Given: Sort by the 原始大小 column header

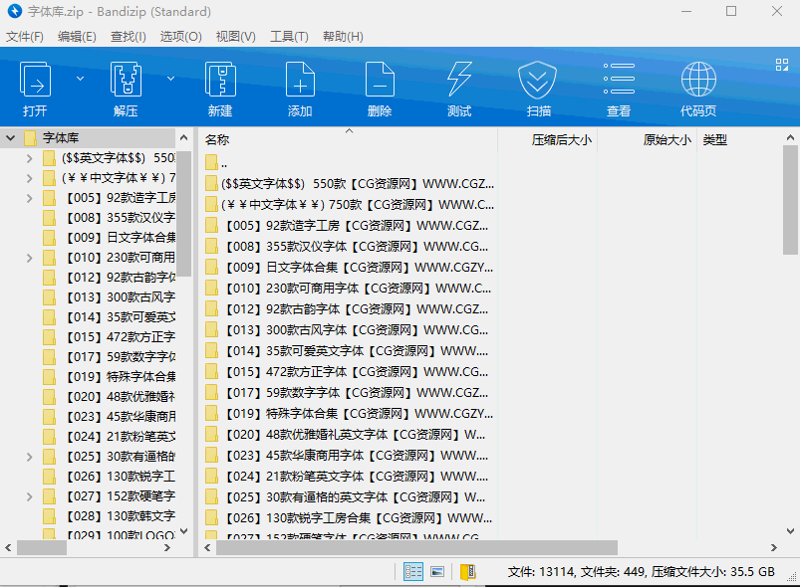Looking at the screenshot, I should (647, 139).
